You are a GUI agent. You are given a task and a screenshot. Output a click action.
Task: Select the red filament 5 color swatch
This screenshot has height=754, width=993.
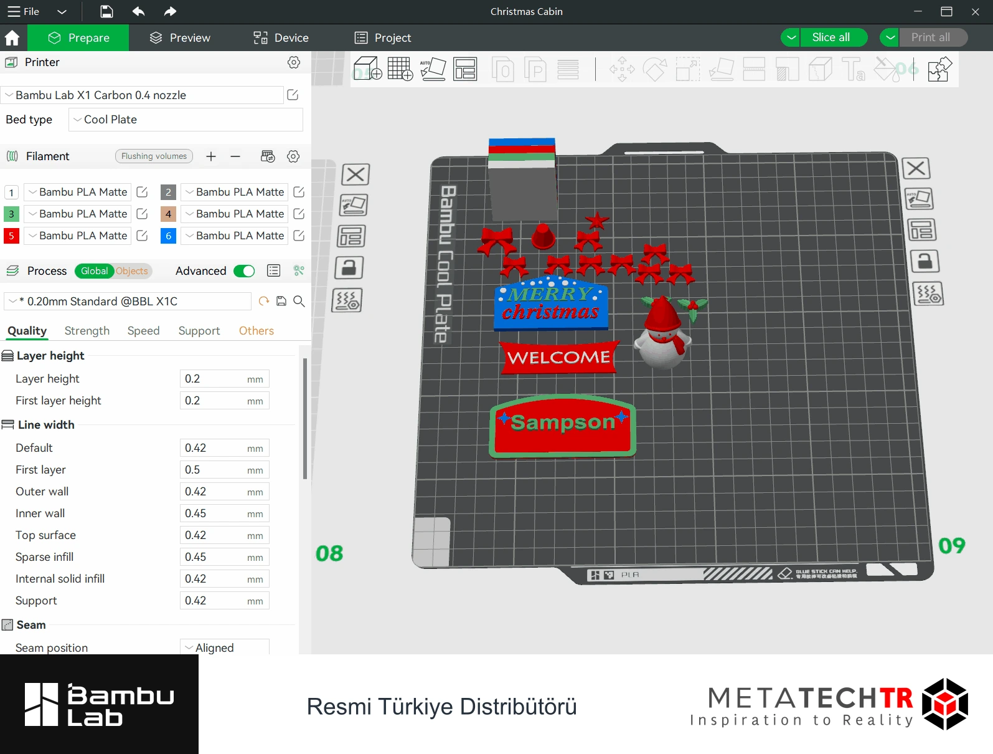11,236
